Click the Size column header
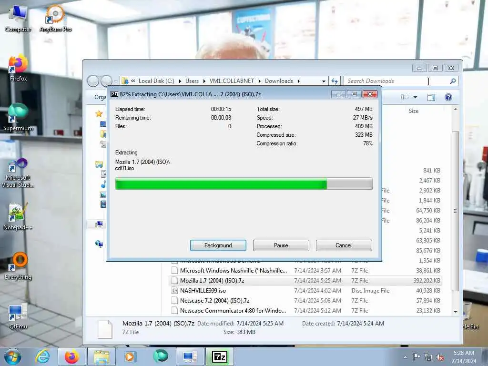The image size is (488, 366). 414,111
